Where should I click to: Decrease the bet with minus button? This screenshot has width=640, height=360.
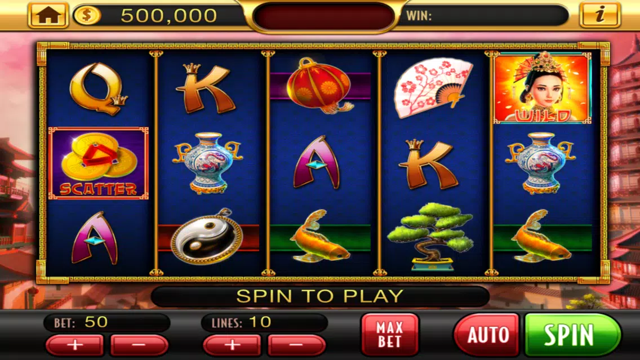coord(139,345)
